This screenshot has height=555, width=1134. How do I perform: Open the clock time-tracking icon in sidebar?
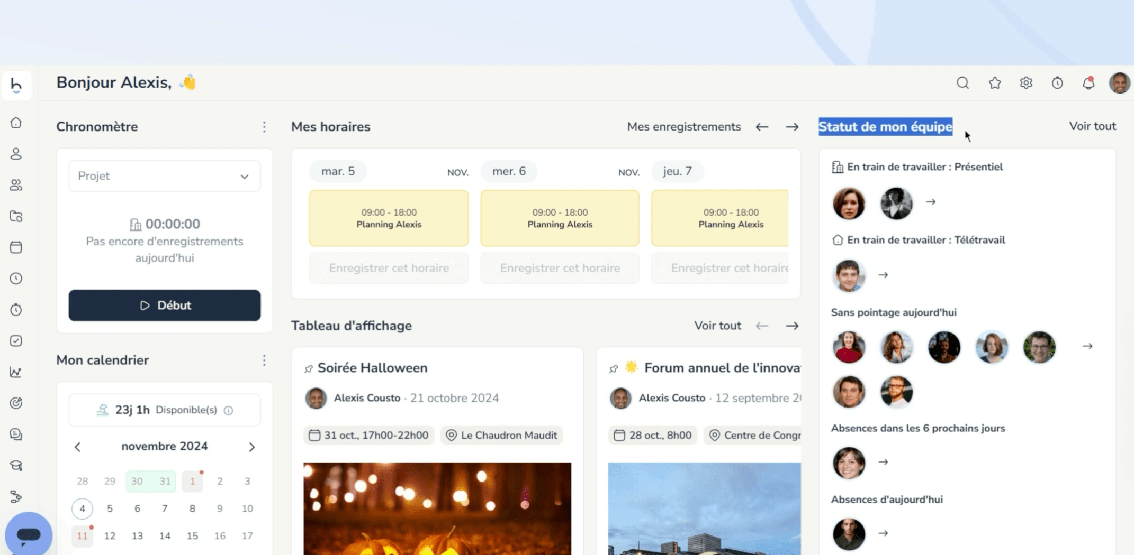click(16, 279)
